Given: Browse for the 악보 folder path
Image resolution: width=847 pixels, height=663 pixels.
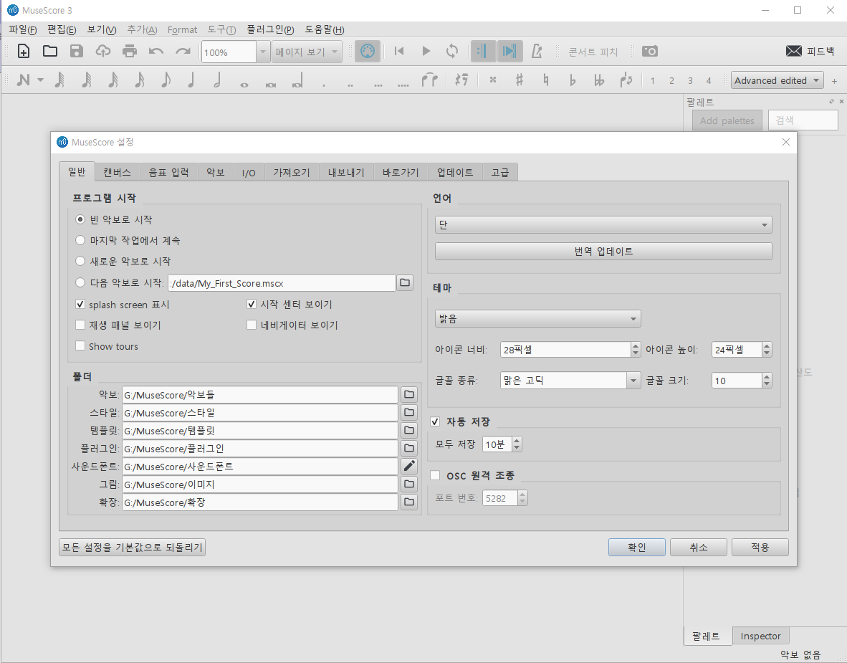Looking at the screenshot, I should pyautogui.click(x=409, y=395).
